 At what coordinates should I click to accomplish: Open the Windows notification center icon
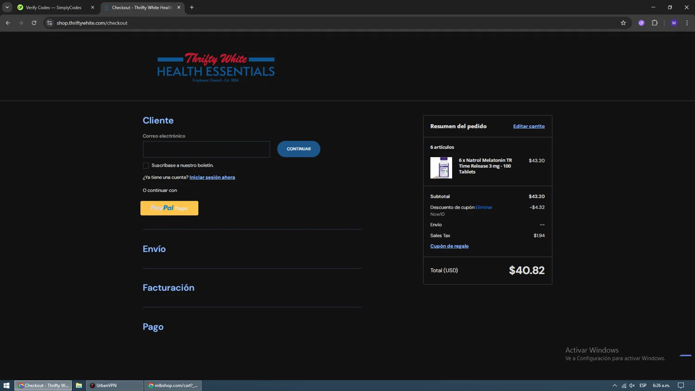click(x=681, y=385)
